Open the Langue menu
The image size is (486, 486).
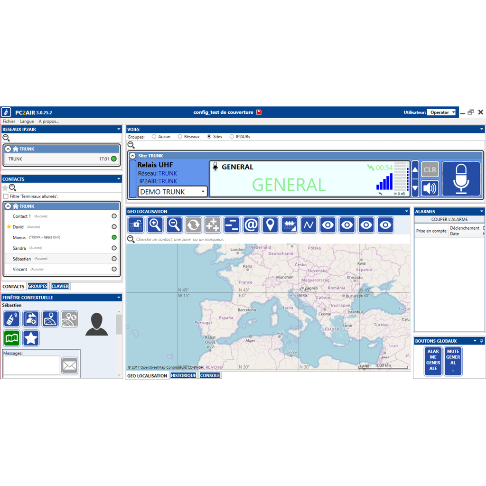click(27, 121)
